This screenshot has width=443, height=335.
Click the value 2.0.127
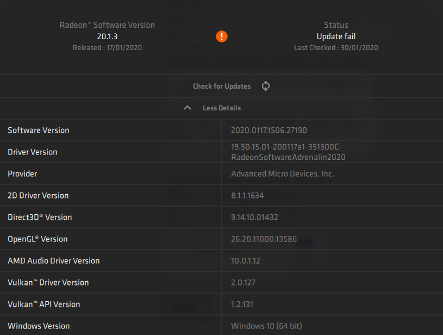[x=243, y=283]
